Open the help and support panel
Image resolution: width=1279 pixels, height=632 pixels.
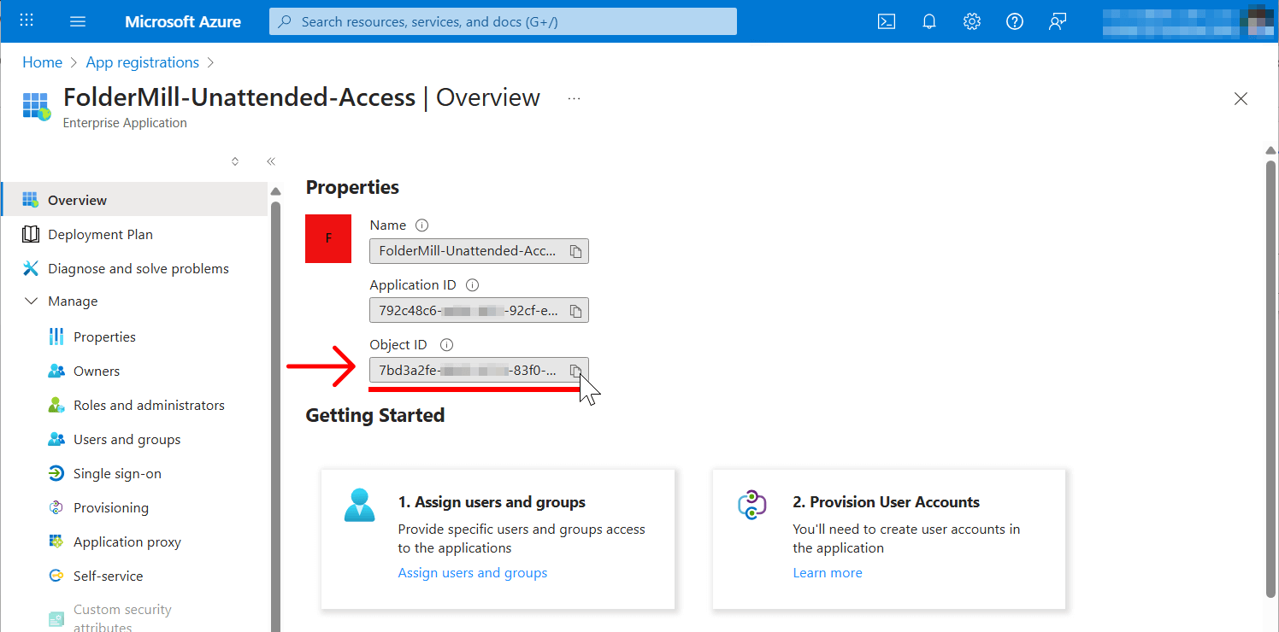click(1015, 21)
